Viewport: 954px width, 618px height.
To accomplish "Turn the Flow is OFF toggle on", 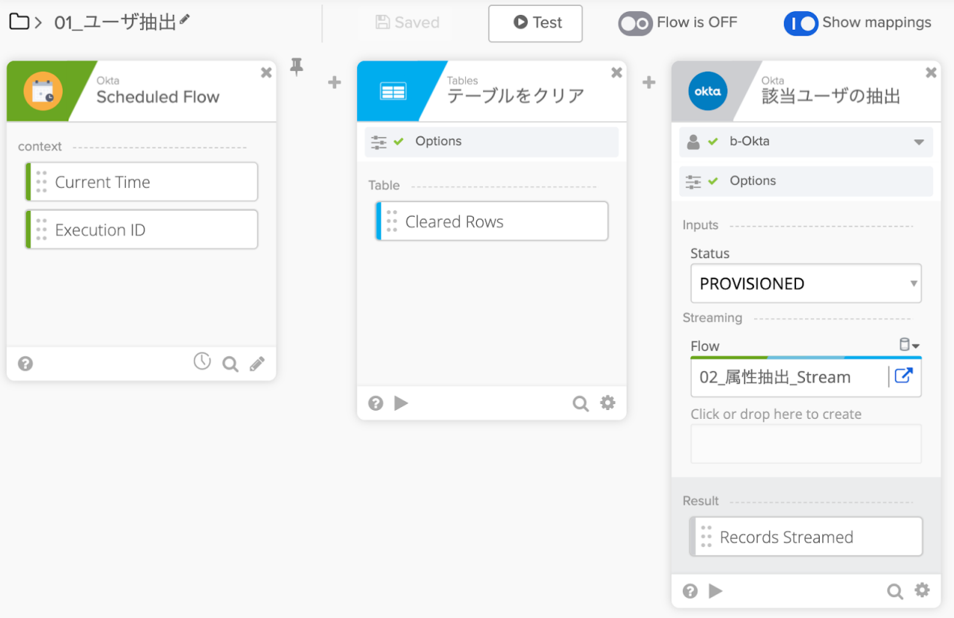I will pos(635,23).
